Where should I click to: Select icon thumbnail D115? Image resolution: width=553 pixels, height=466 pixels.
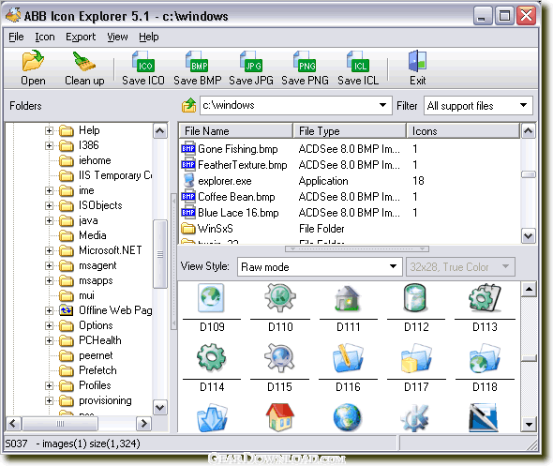click(279, 357)
